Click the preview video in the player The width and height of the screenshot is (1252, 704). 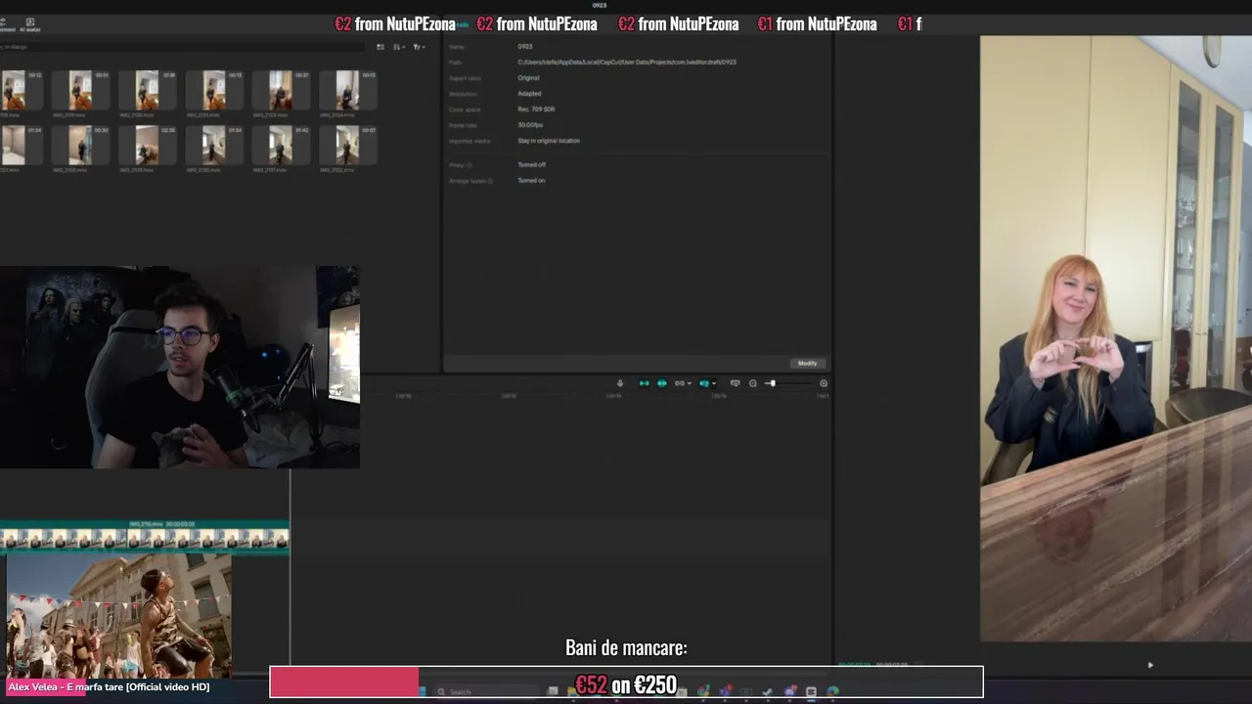[x=1116, y=338]
